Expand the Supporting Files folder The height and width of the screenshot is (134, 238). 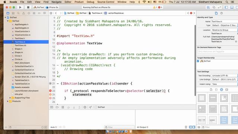pyautogui.click(x=10, y=98)
